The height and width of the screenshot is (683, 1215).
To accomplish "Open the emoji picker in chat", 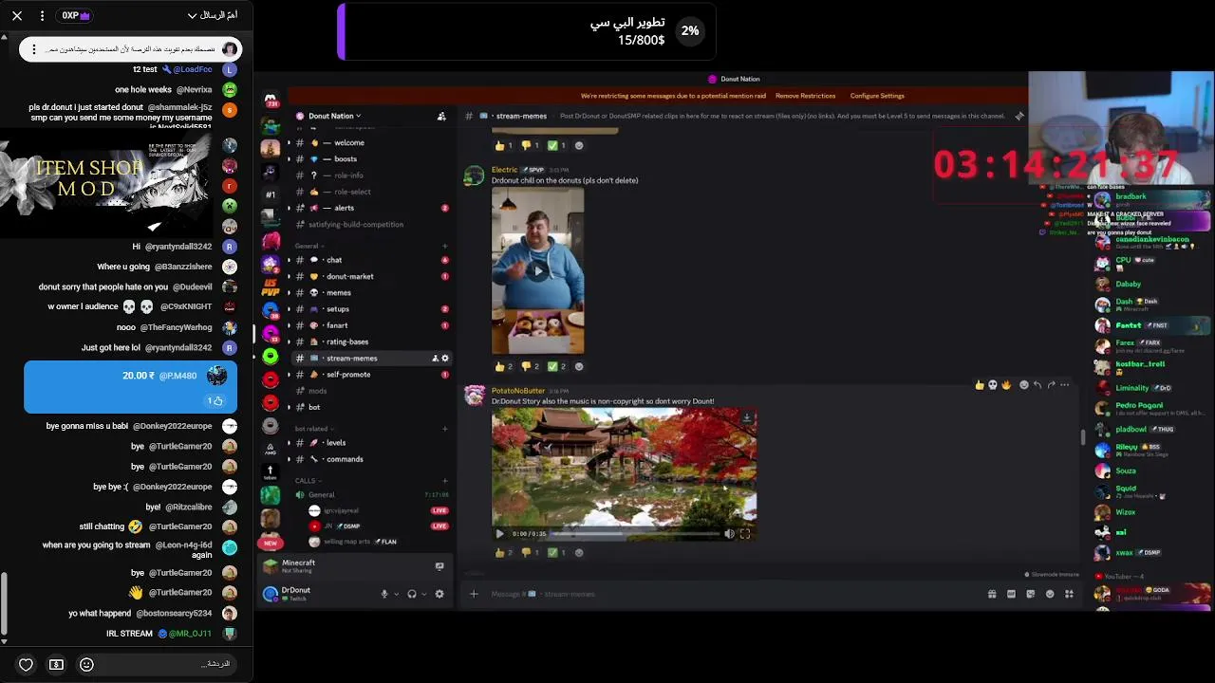I will (86, 664).
